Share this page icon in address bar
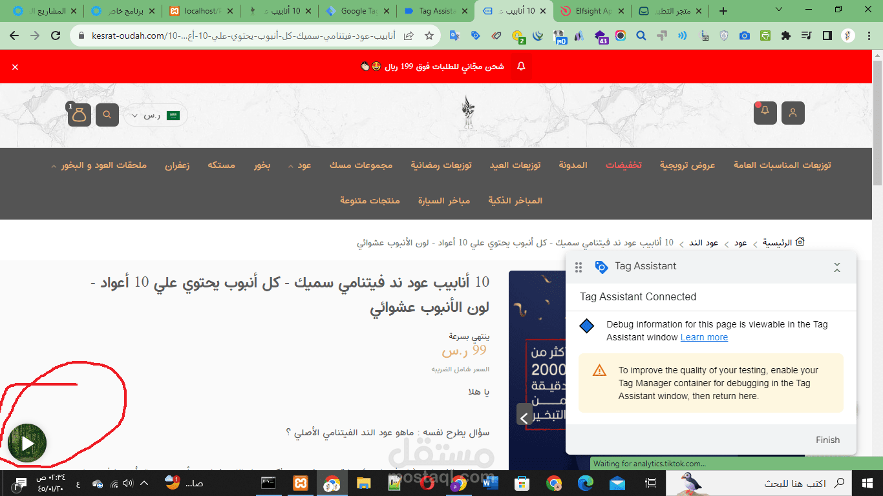This screenshot has height=496, width=883. [409, 36]
